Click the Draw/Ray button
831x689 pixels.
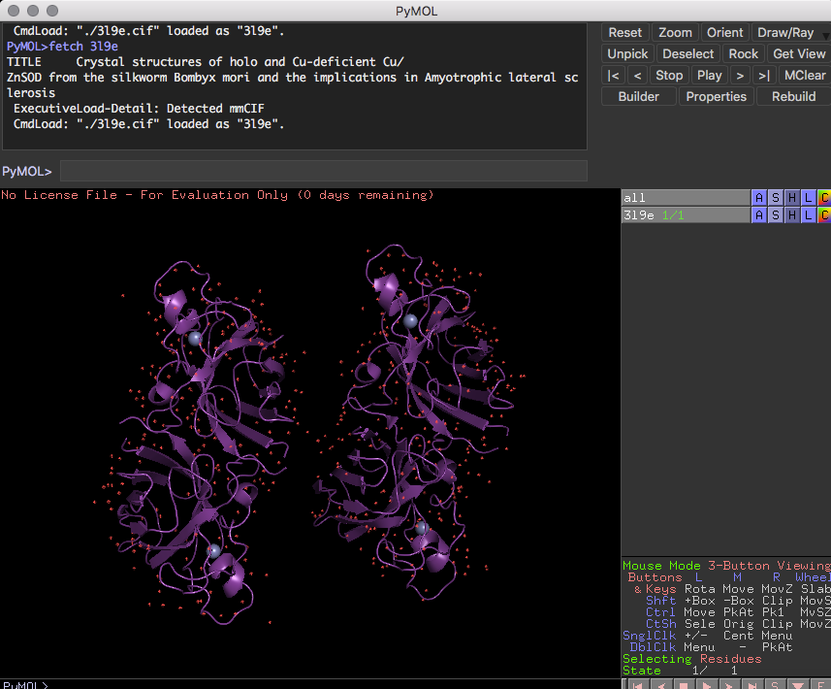[785, 32]
